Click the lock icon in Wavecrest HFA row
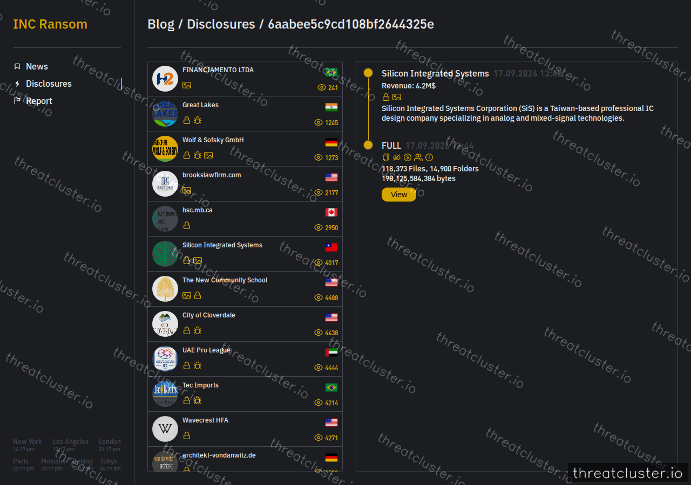 (187, 435)
